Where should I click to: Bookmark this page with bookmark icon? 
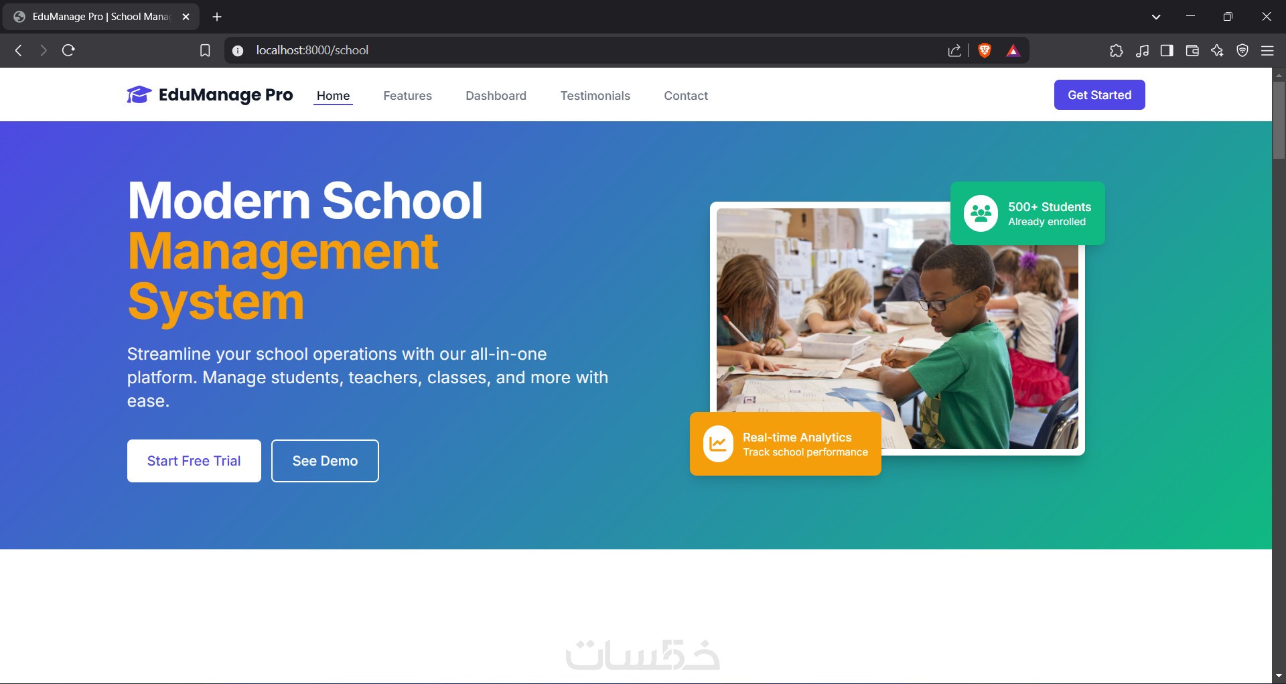pyautogui.click(x=205, y=50)
